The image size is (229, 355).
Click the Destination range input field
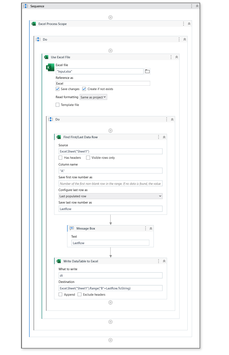pos(111,288)
